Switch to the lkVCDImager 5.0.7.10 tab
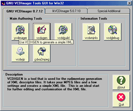The height and width of the screenshot is (111, 133). [x=66, y=11]
